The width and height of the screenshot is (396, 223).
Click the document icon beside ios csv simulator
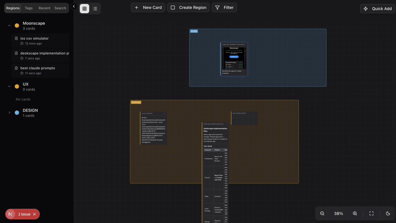(16, 38)
